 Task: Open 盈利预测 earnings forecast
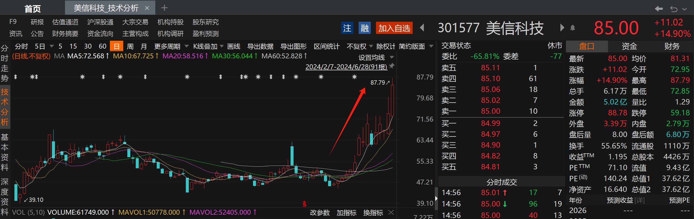click(x=206, y=34)
